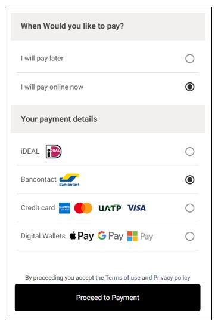This screenshot has height=328, width=218.
Task: Open the Terms of use link
Action: click(123, 278)
